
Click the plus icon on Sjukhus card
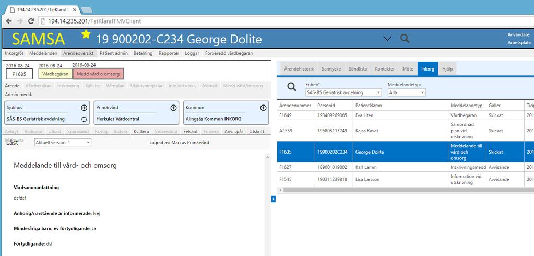[x=84, y=108]
